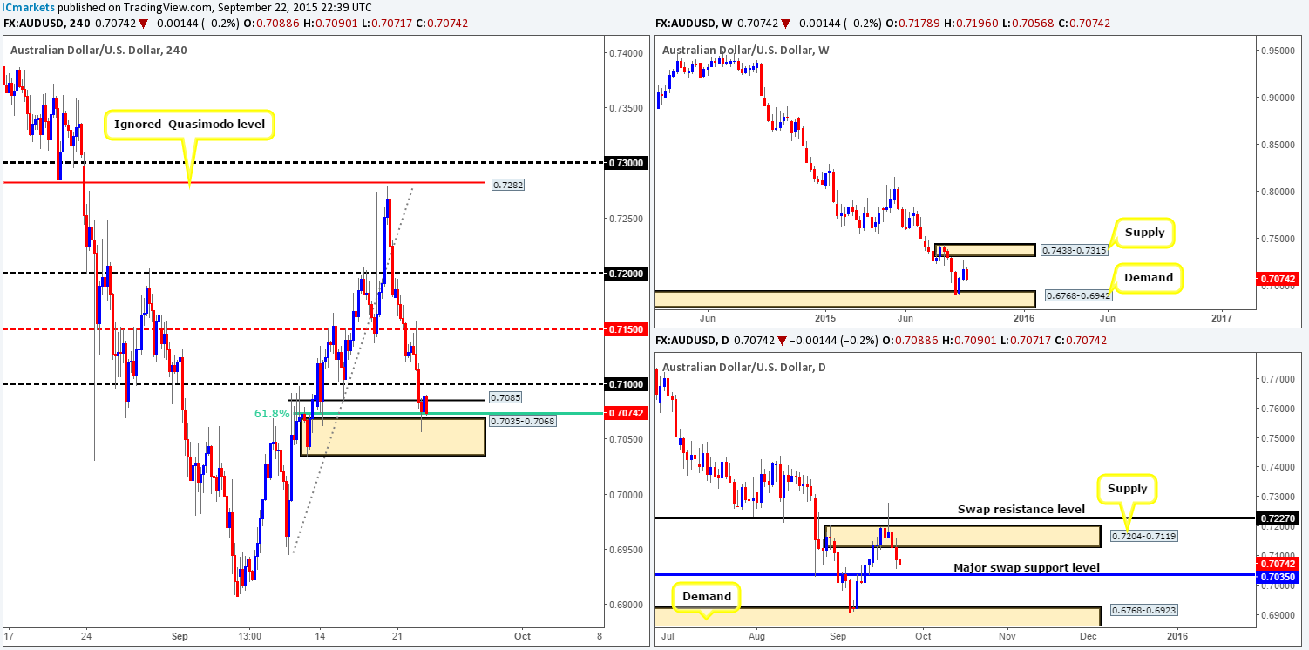Click the 'Dec' label on the daily time axis
The image size is (1309, 650).
pos(1087,635)
